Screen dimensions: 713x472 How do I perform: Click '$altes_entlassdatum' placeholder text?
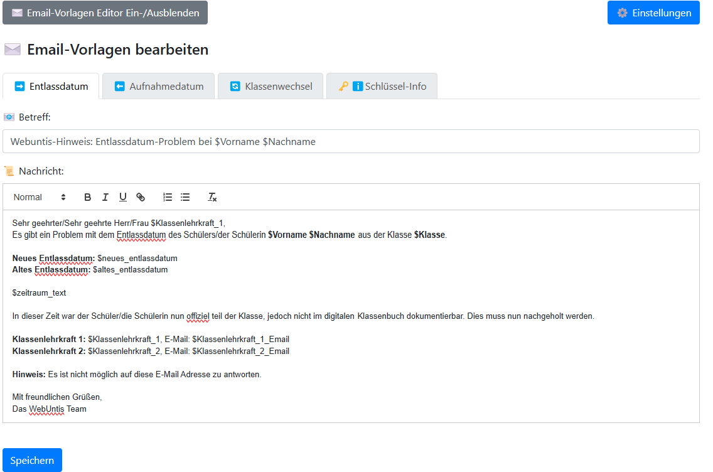[131, 270]
